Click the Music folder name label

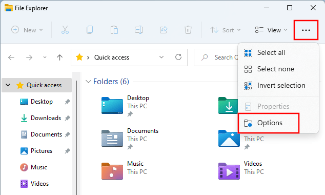[x=135, y=164]
